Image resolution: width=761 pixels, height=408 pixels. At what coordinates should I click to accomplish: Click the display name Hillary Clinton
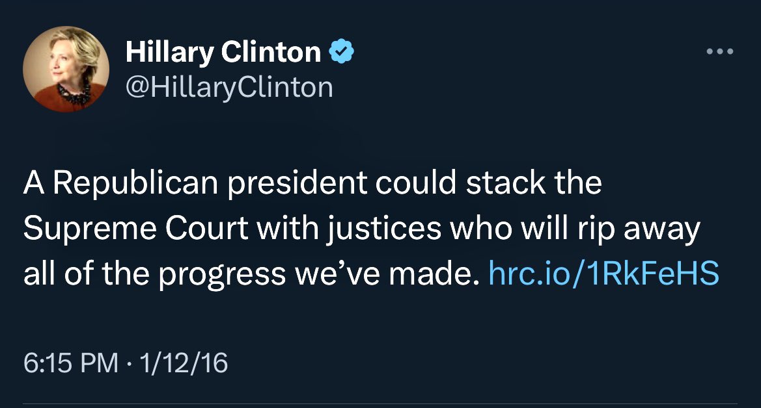coord(223,53)
